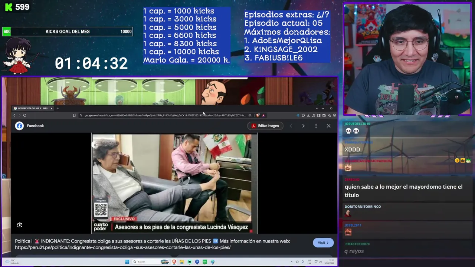Click the Facebook logo icon in image viewer
The height and width of the screenshot is (267, 475).
click(x=19, y=126)
